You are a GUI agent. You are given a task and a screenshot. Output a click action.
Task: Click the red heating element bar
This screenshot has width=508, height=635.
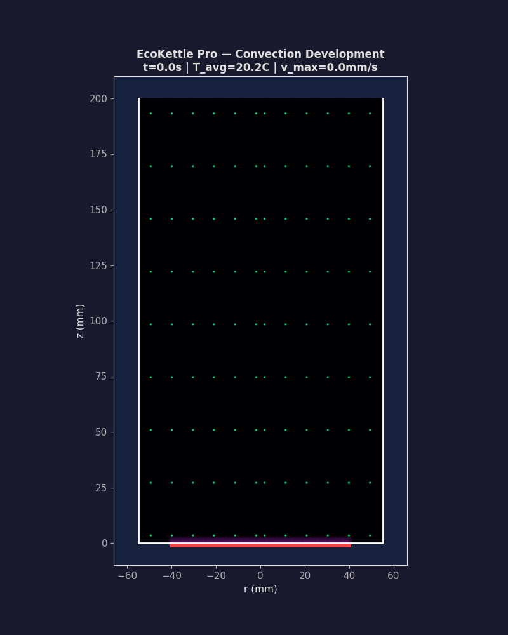pos(260,545)
